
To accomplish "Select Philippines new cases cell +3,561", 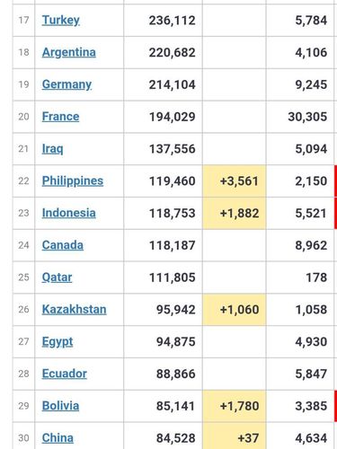I will coord(235,181).
